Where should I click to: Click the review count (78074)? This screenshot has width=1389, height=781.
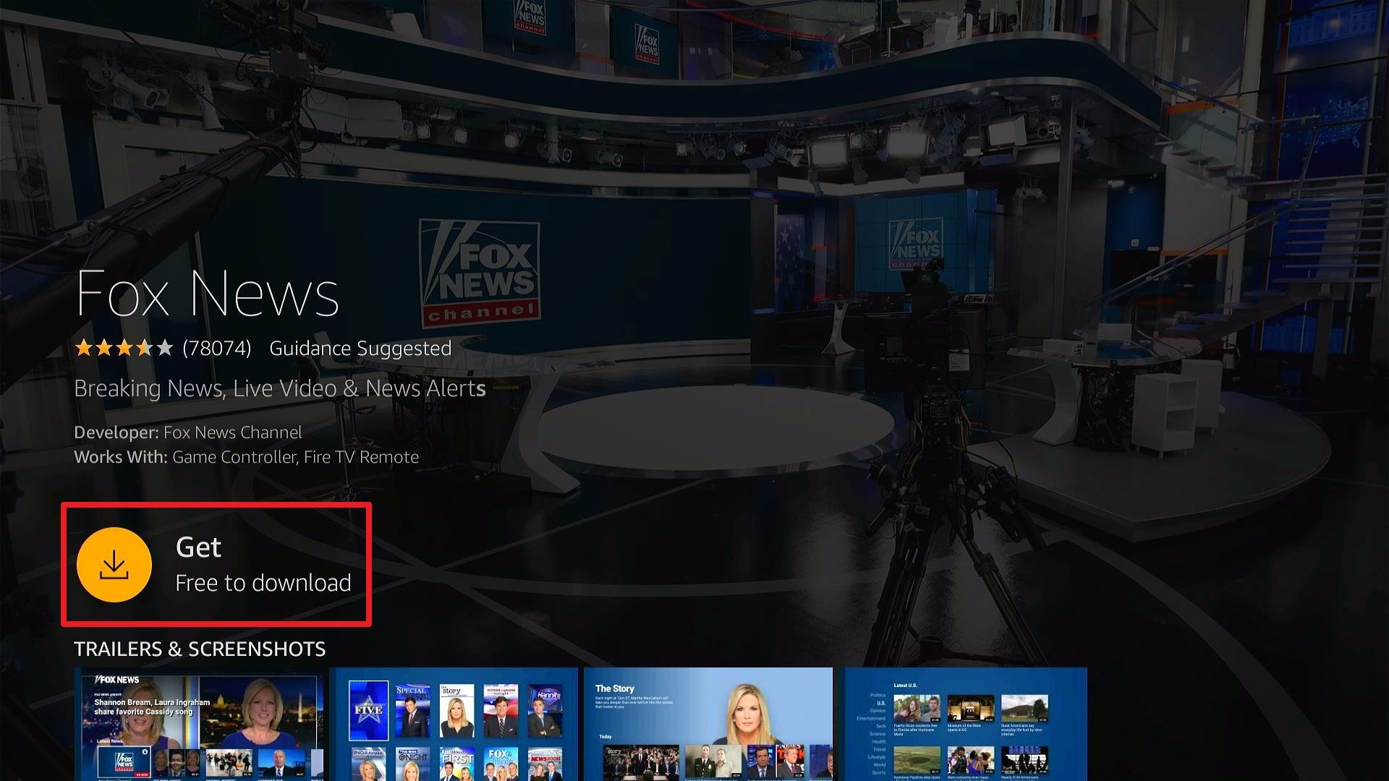(x=217, y=349)
